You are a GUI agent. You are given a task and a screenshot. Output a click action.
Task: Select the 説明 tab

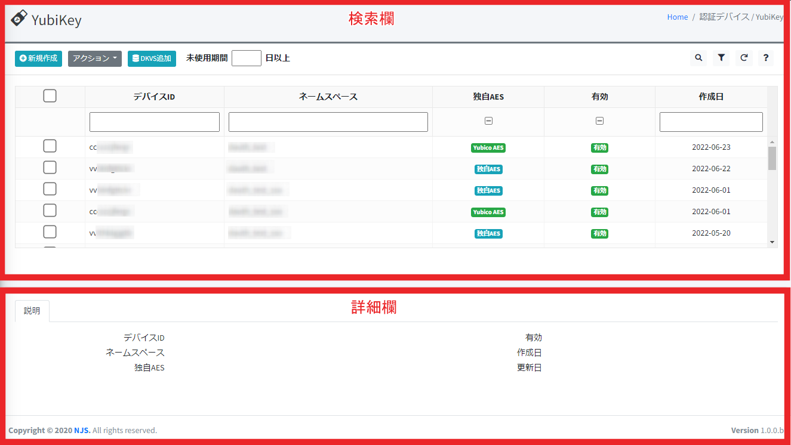(x=32, y=311)
